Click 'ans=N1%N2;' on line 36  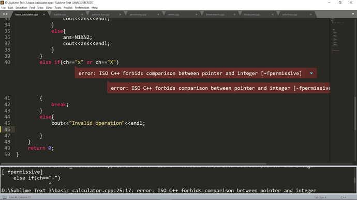point(78,37)
